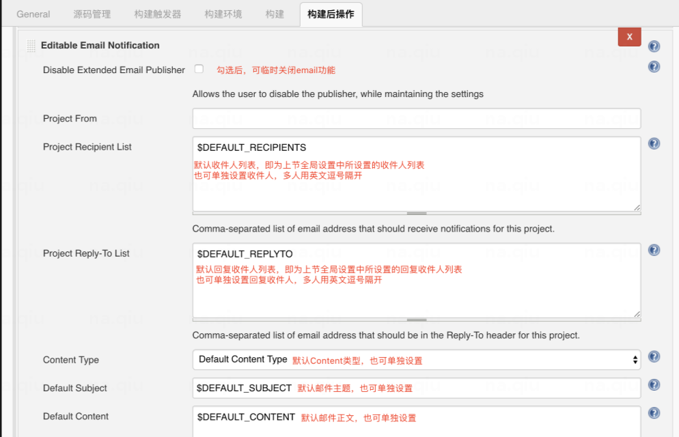The width and height of the screenshot is (679, 437).
Task: Go to the 构建环境 tab
Action: click(x=223, y=14)
